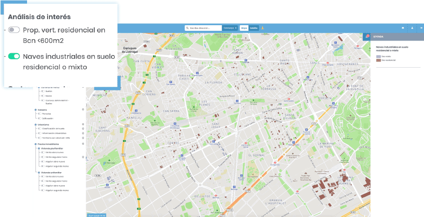Click the 'CAN SERRA' map label
Viewport: 424px width, 217px height.
coord(171,111)
